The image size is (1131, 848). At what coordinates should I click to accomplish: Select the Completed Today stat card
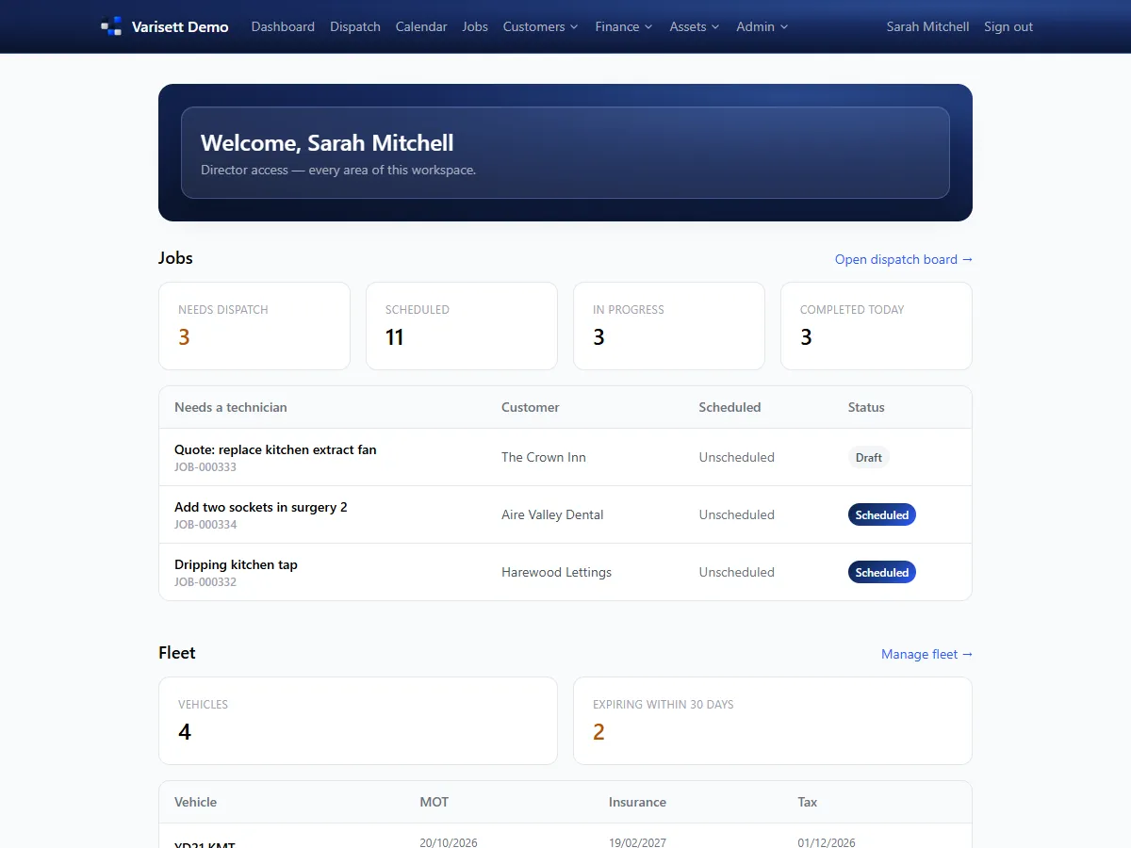coord(877,326)
